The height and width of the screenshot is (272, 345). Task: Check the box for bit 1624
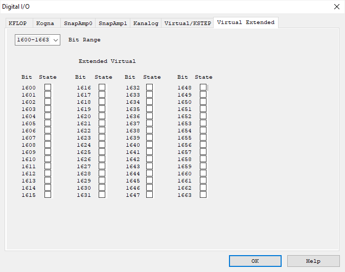(x=102, y=145)
